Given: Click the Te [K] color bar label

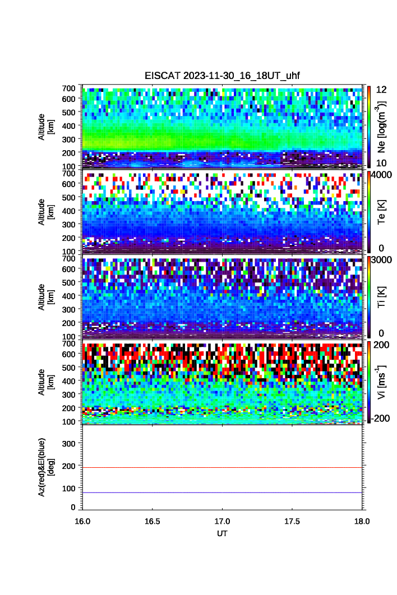Looking at the screenshot, I should (x=382, y=212).
